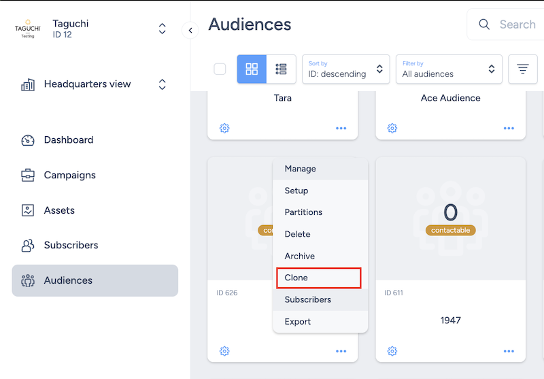Viewport: 544px width, 379px height.
Task: Collapse the sidebar with the chevron button
Action: click(190, 31)
